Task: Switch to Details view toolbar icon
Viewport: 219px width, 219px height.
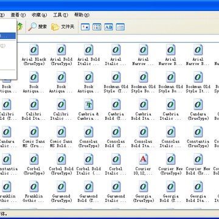Action: click(120, 27)
